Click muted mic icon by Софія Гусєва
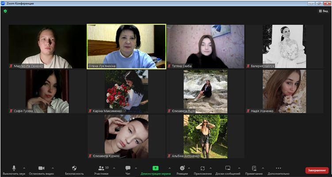This screenshot has height=177, width=332. [x=11, y=111]
